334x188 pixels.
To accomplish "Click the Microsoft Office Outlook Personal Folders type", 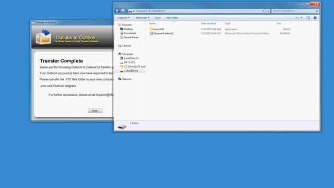I will point(247,33).
